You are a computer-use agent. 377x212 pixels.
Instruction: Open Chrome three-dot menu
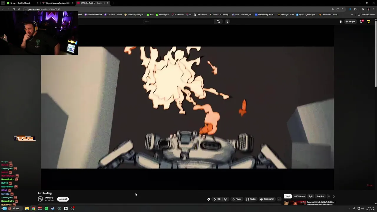click(374, 9)
